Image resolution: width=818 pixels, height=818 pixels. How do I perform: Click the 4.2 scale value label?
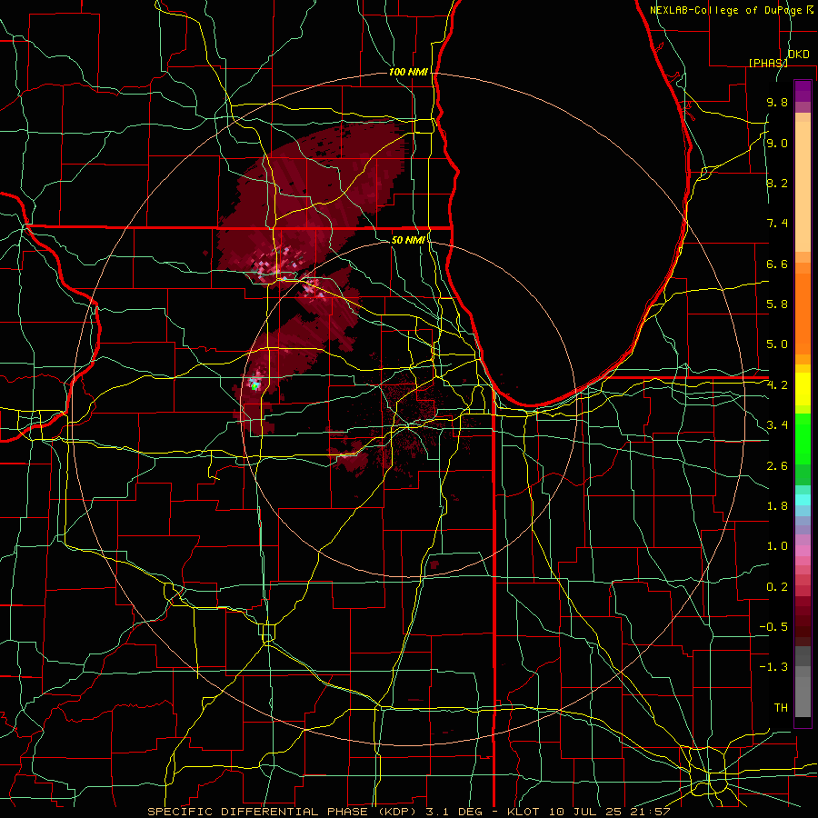coord(777,385)
